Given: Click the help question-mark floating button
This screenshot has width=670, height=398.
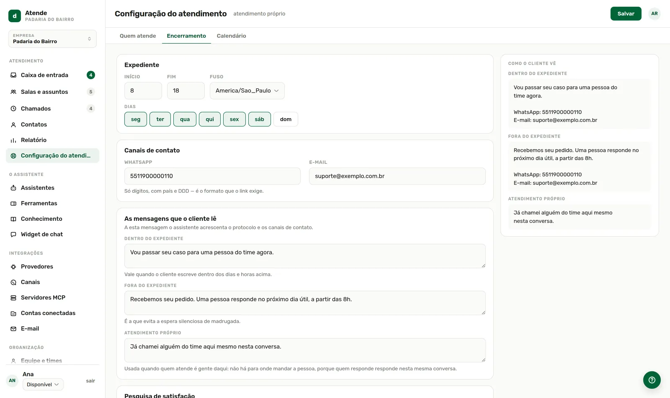Looking at the screenshot, I should [x=652, y=380].
